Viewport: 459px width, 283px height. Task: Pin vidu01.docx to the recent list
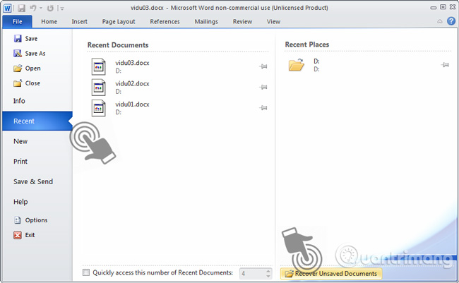point(263,108)
